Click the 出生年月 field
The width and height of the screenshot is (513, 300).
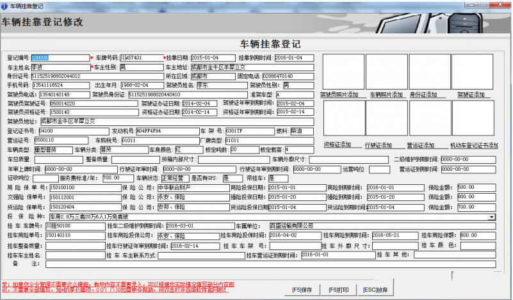click(142, 85)
